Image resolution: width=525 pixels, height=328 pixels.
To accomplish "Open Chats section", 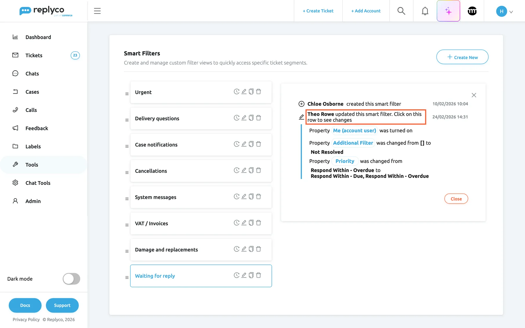I will (32, 73).
